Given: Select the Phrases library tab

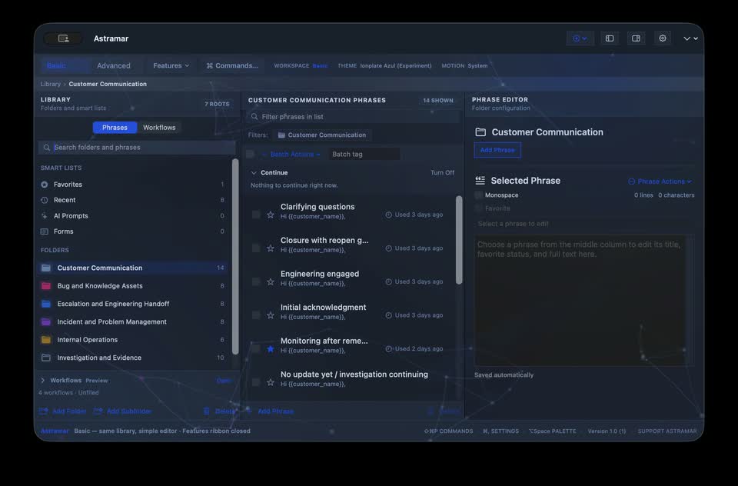Looking at the screenshot, I should tap(115, 128).
